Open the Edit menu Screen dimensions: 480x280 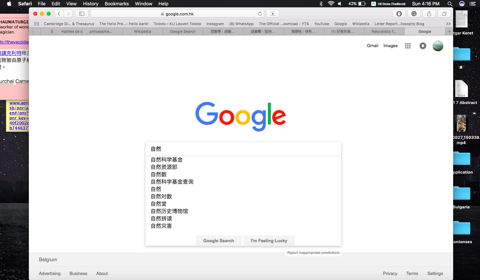[x=56, y=4]
